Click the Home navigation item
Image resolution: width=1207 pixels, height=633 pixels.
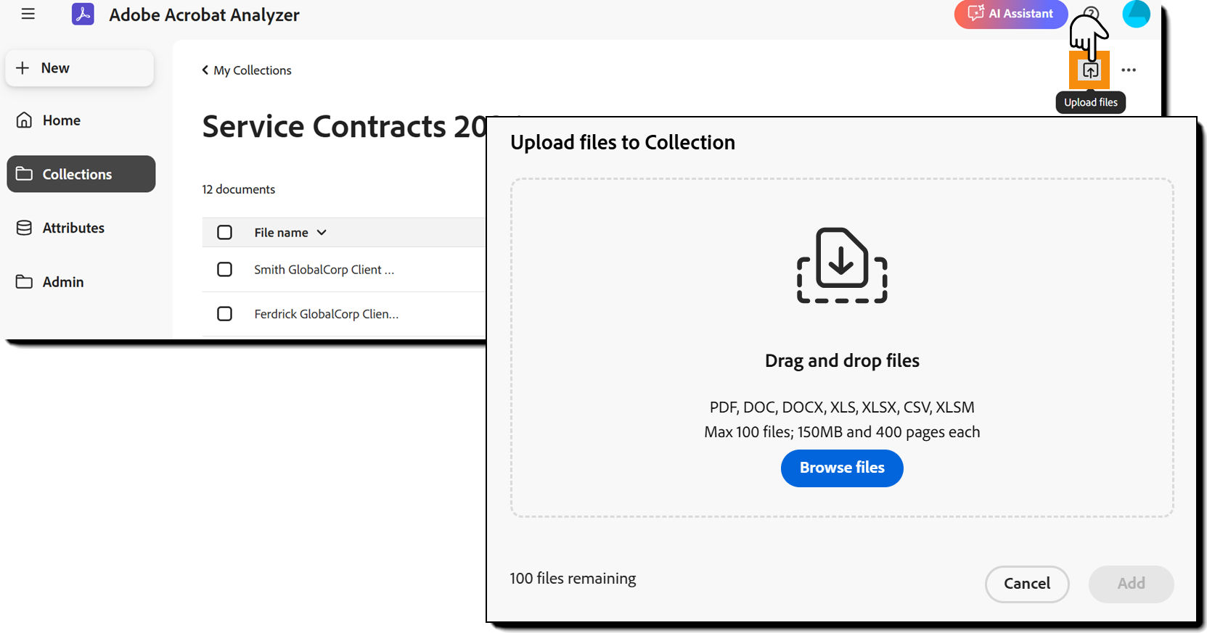(61, 120)
